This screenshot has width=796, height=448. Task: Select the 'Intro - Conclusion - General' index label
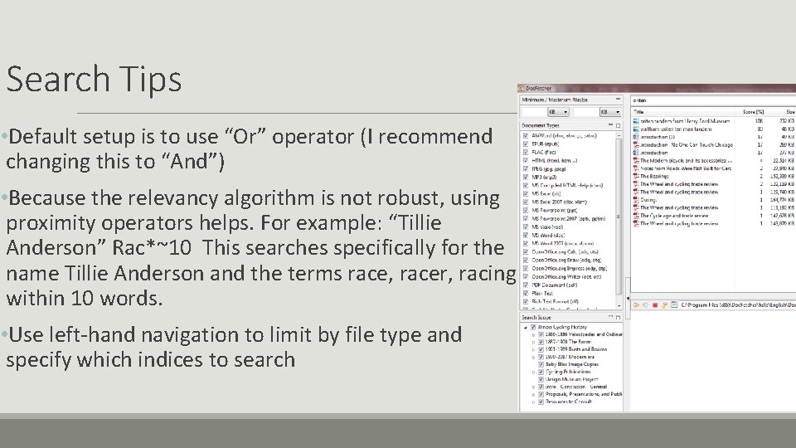[x=576, y=387]
